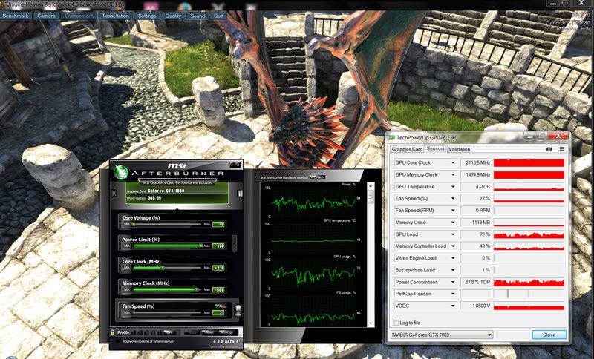Open the GPU Temperature sensor dropdown

coord(453,186)
